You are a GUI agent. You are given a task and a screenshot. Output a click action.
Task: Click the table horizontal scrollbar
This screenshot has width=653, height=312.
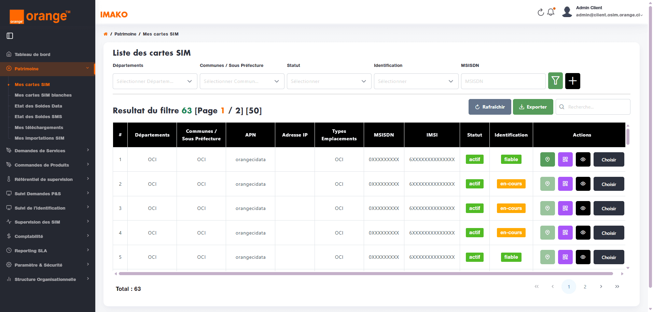366,274
